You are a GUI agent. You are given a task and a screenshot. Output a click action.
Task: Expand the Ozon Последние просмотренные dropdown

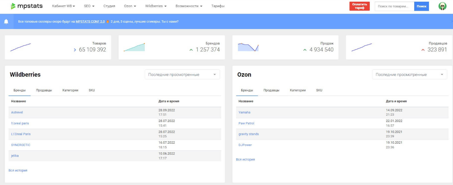click(410, 75)
